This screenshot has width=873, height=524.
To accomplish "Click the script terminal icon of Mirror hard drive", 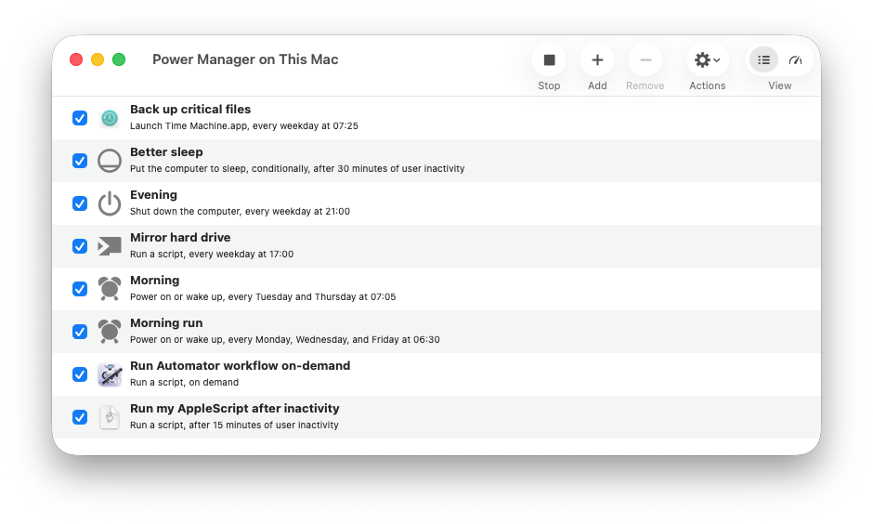I will click(110, 246).
